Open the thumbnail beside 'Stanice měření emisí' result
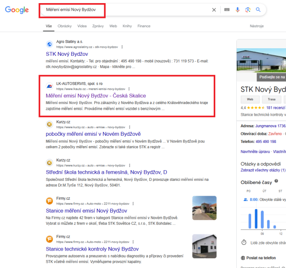Screen dimensions: 286x268 (x=205, y=208)
